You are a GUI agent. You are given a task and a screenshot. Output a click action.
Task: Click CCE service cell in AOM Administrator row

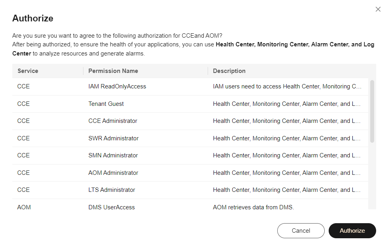point(23,172)
